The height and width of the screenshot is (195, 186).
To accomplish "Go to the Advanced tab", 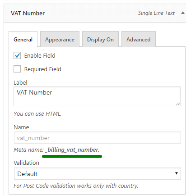I will coord(139,39).
